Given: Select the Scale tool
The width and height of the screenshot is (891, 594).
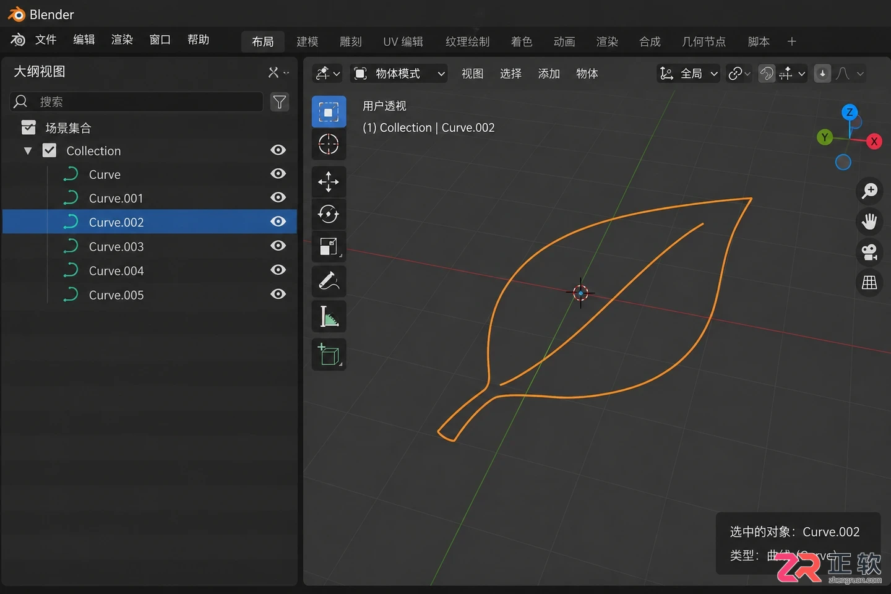Looking at the screenshot, I should click(329, 246).
